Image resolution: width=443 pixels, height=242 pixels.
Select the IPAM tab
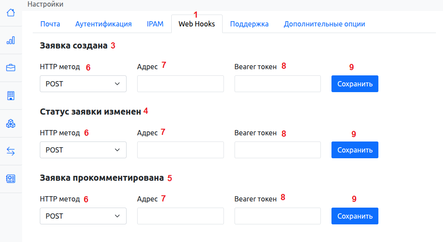pos(155,24)
